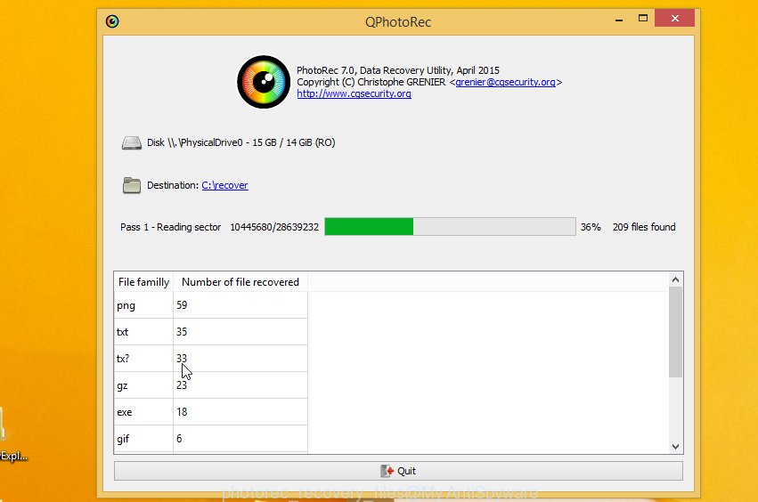Open the grenier@cgsecurity.org email link
Viewport: 758px width, 502px height.
click(505, 82)
